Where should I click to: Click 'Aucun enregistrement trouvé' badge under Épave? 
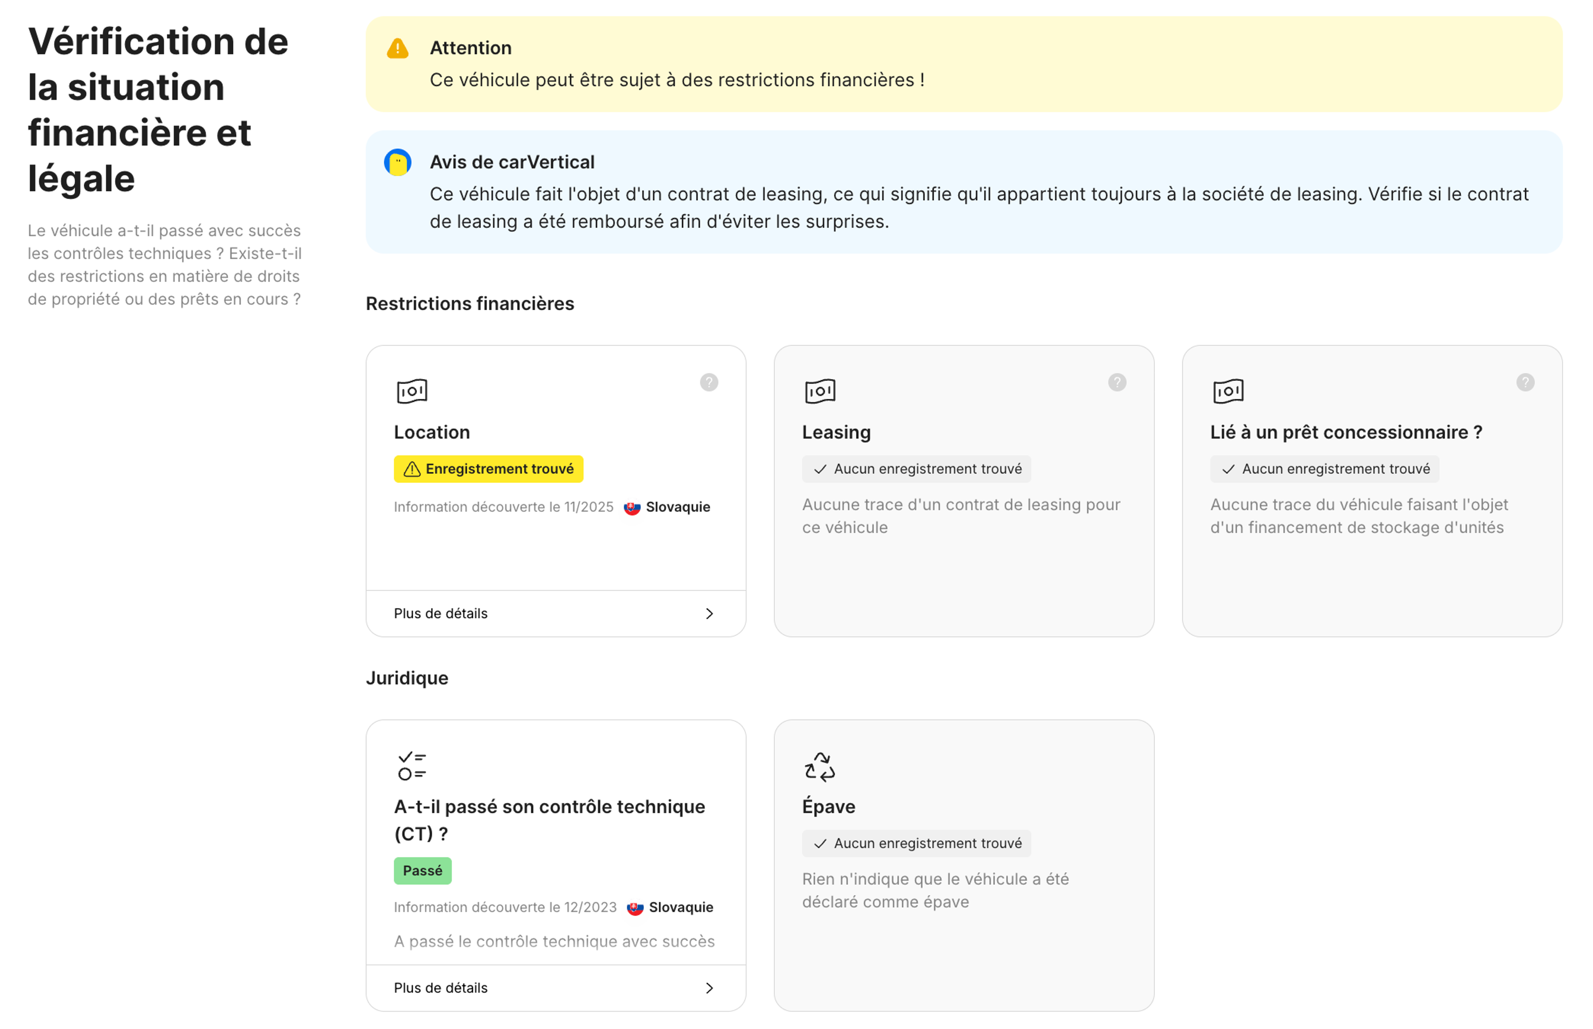916,843
